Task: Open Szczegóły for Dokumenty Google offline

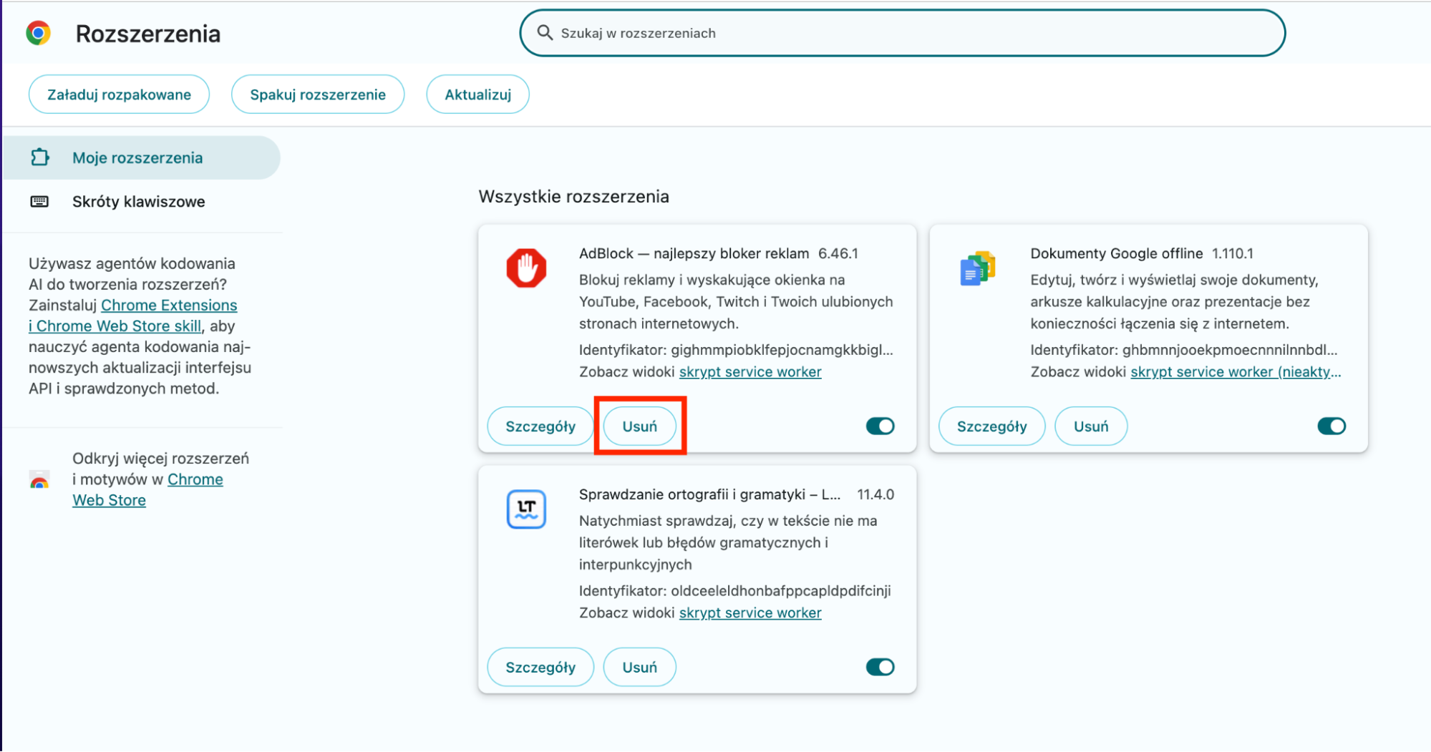Action: [x=991, y=426]
